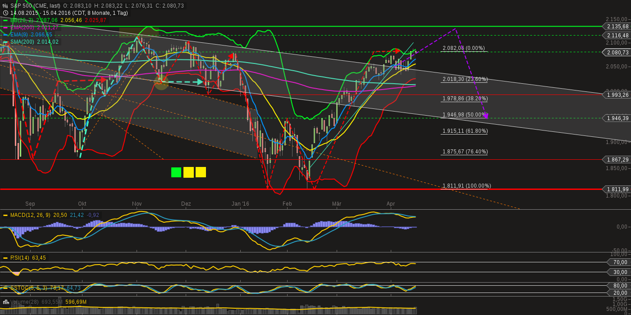This screenshot has height=315, width=631.
Task: Select the yellow square next to the green square
Action: point(188,172)
